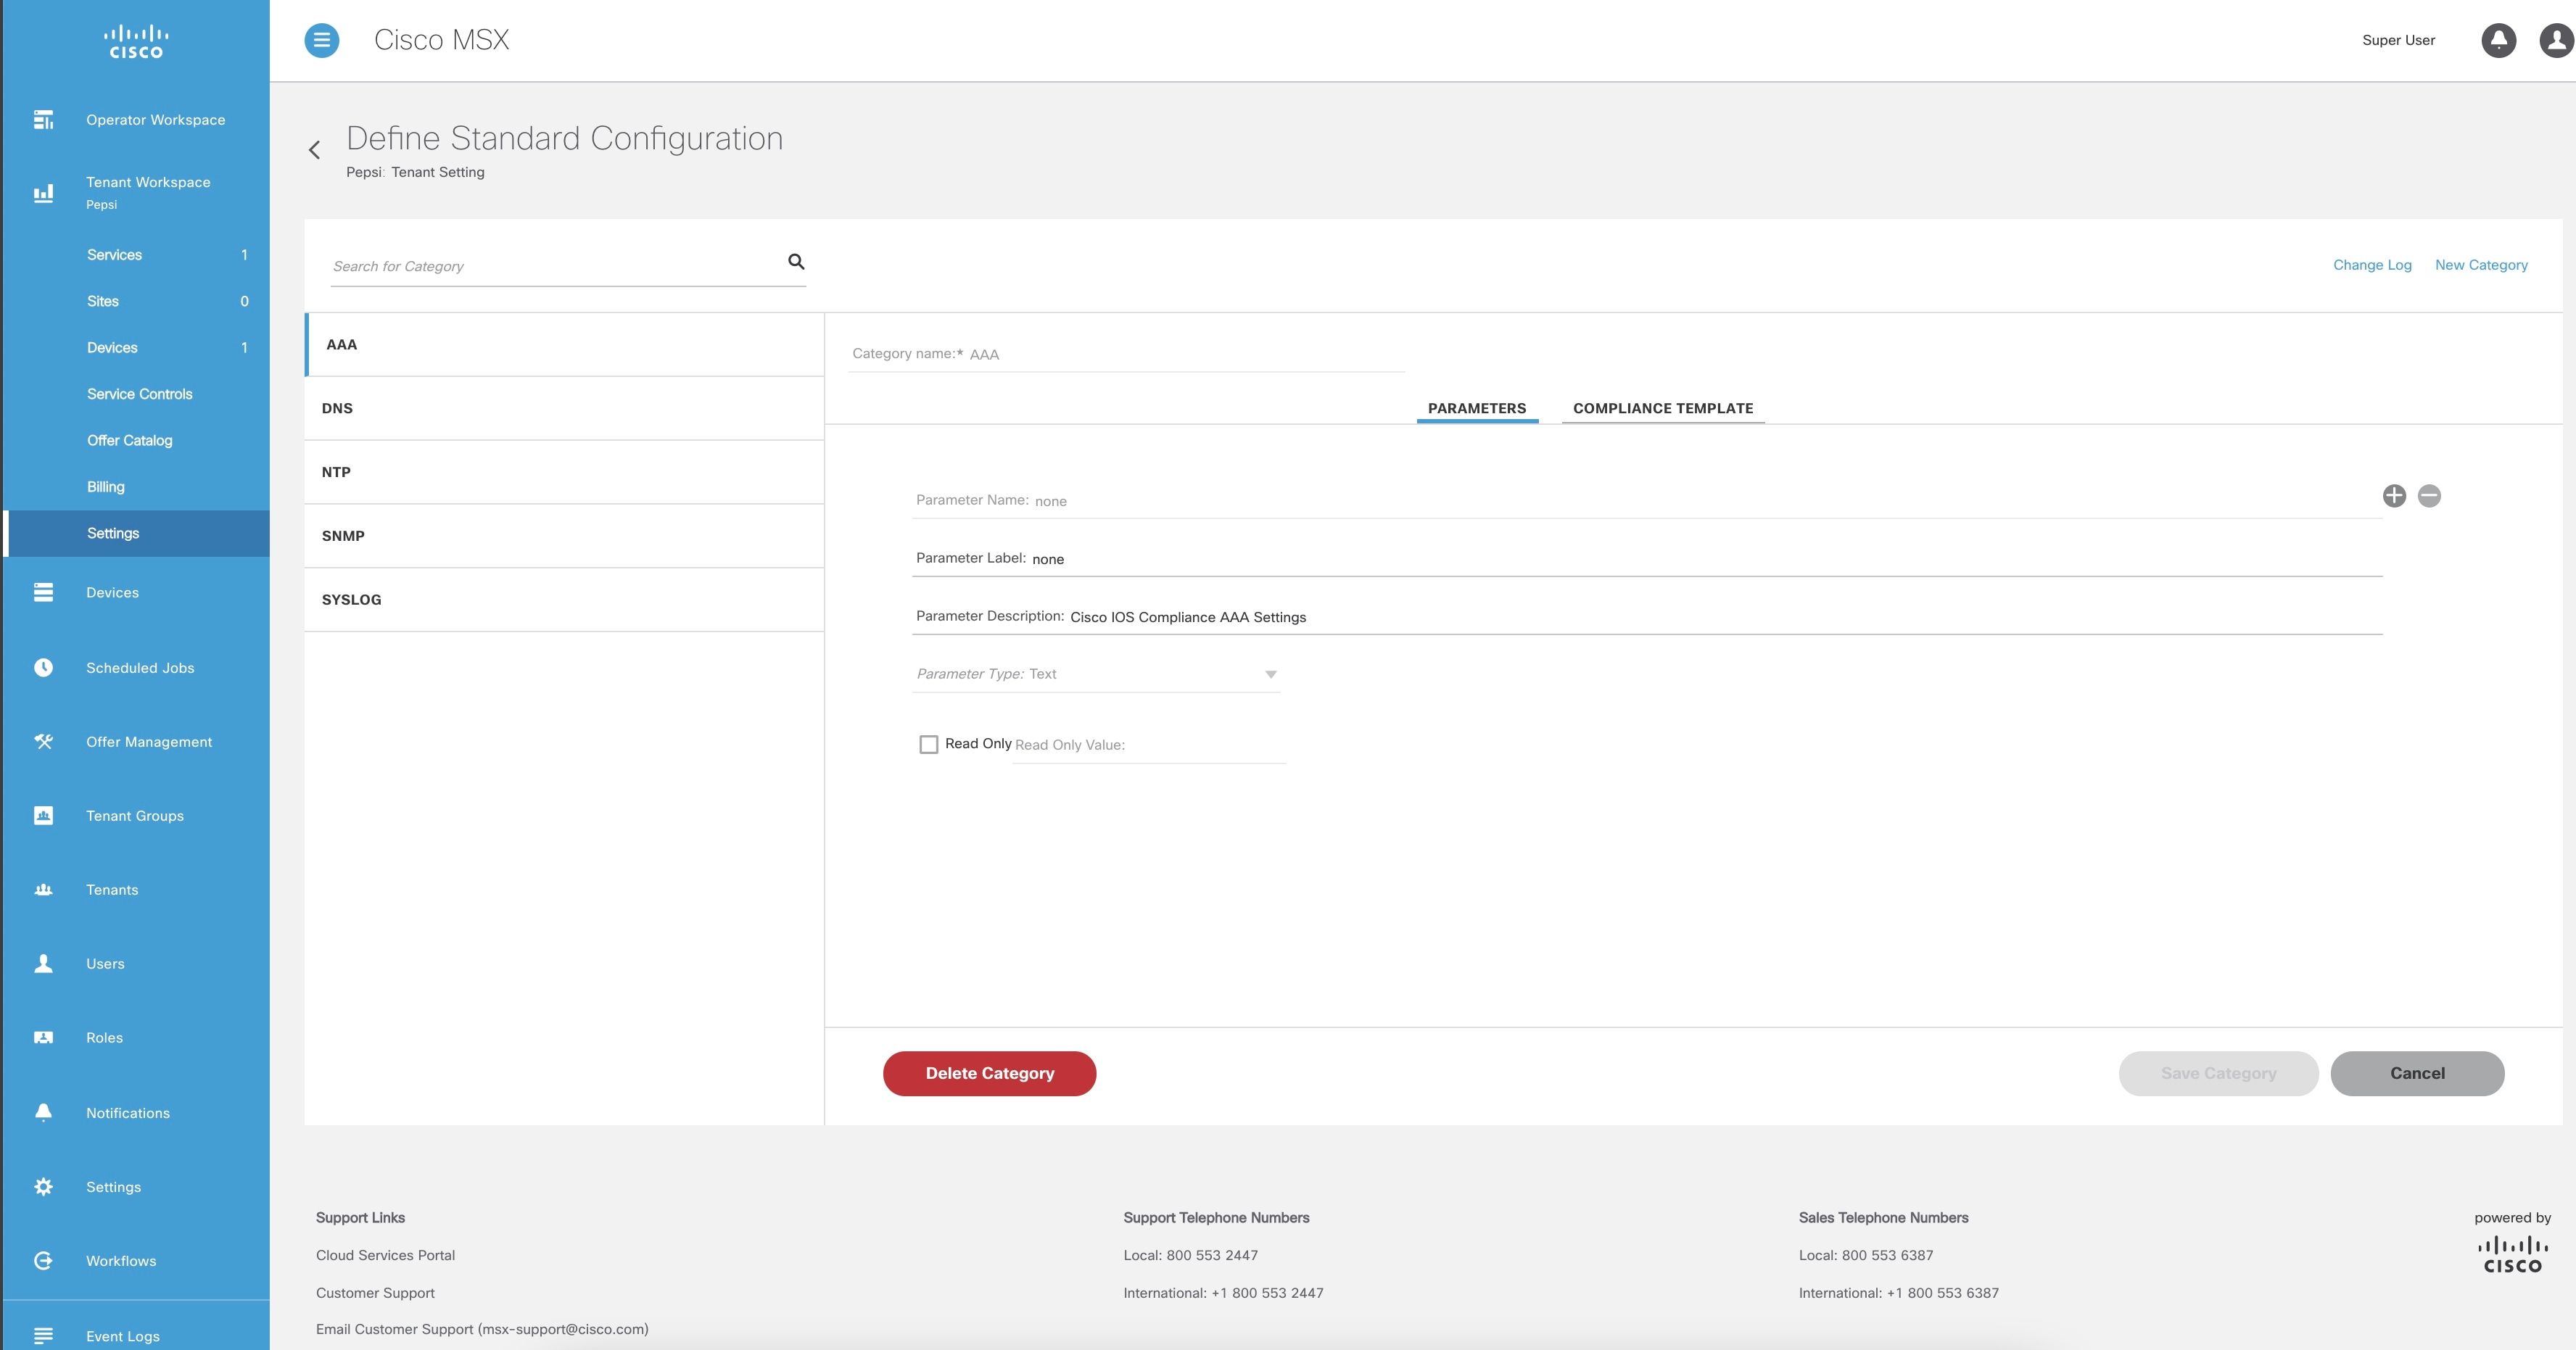The height and width of the screenshot is (1350, 2576).
Task: Click the Roles badge icon
Action: (43, 1038)
